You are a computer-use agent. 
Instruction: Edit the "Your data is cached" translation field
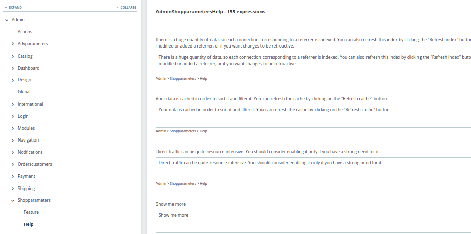[313, 116]
